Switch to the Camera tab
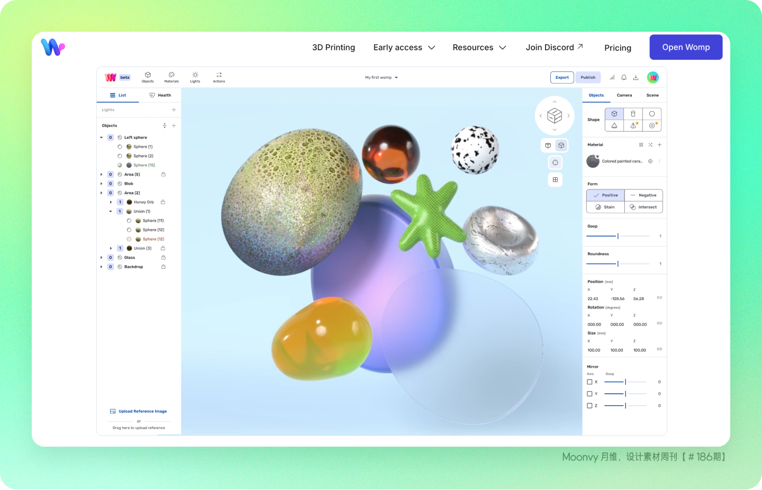The width and height of the screenshot is (762, 490). pyautogui.click(x=624, y=95)
